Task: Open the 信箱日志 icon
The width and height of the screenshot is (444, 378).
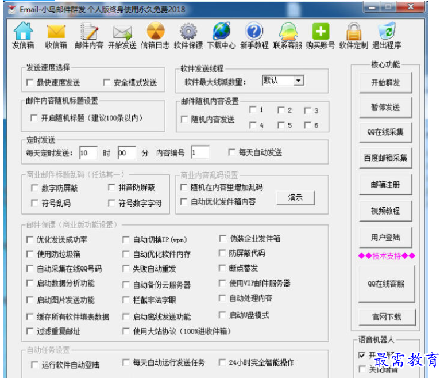Action: [156, 31]
